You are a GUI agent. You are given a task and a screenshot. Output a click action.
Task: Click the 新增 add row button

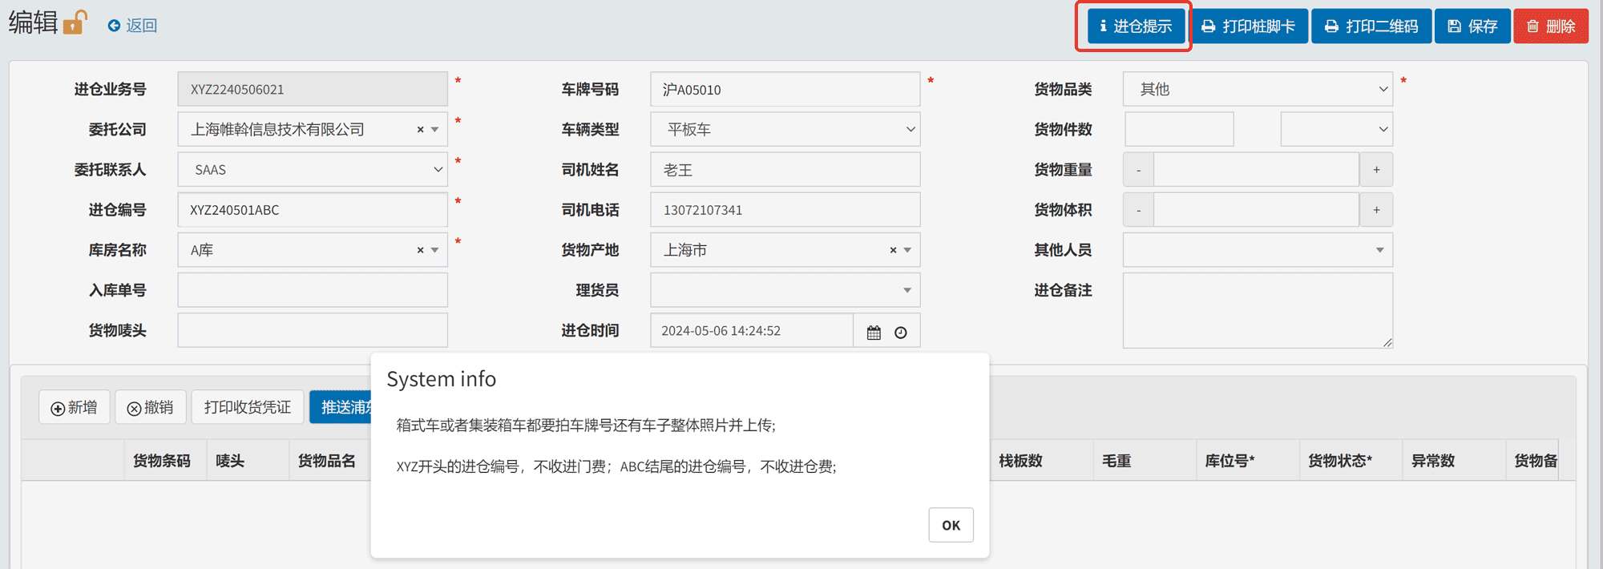click(75, 407)
